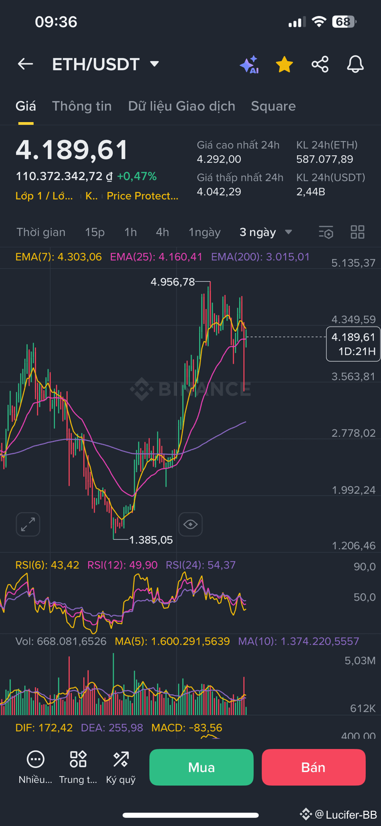Toggle the chart eye visibility button
Viewport: 381px width, 826px height.
pos(190,524)
